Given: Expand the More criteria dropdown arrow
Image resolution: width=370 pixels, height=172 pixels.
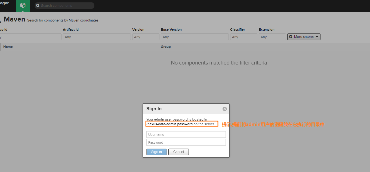Looking at the screenshot, I should point(317,37).
